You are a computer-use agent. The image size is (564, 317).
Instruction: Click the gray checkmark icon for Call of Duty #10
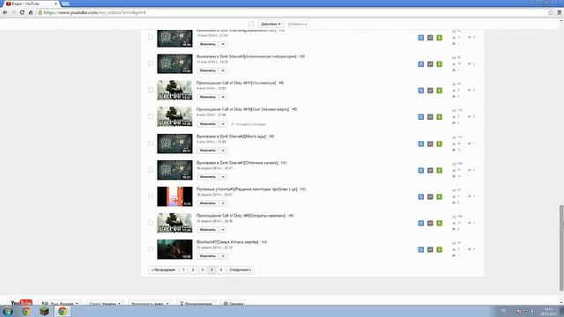tap(430, 117)
